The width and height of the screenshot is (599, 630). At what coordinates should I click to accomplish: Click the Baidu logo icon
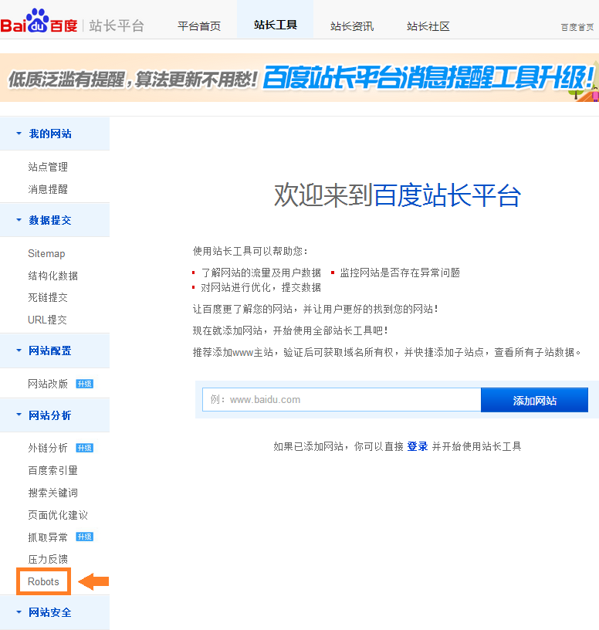pos(39,24)
